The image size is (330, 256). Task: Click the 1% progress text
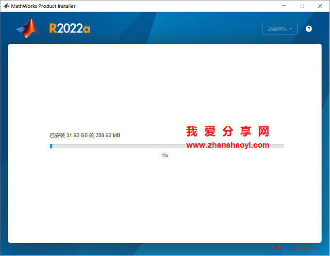[165, 155]
